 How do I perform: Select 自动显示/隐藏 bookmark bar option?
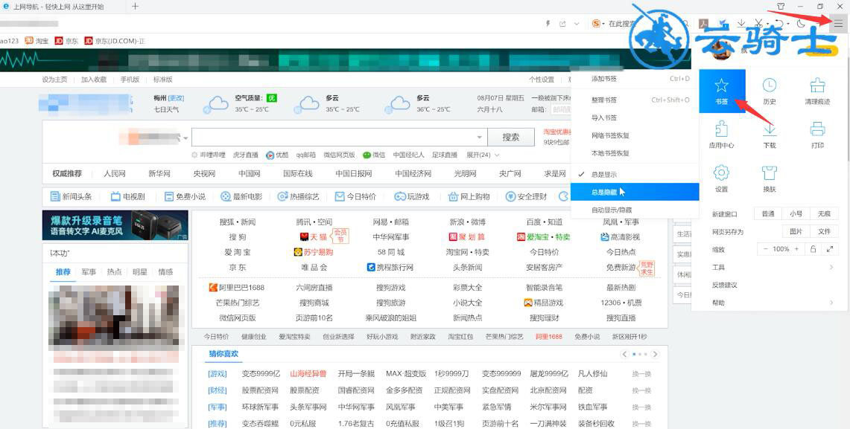click(x=634, y=210)
